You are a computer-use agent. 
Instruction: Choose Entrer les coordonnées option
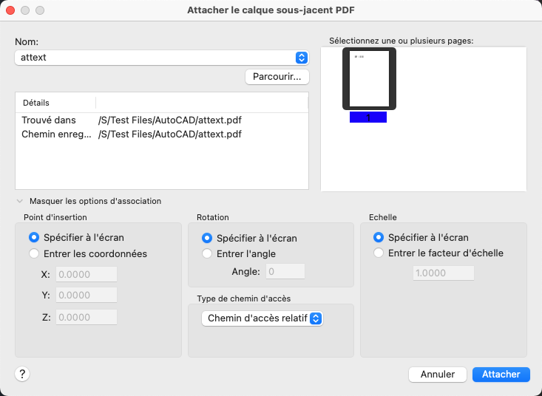click(x=33, y=254)
